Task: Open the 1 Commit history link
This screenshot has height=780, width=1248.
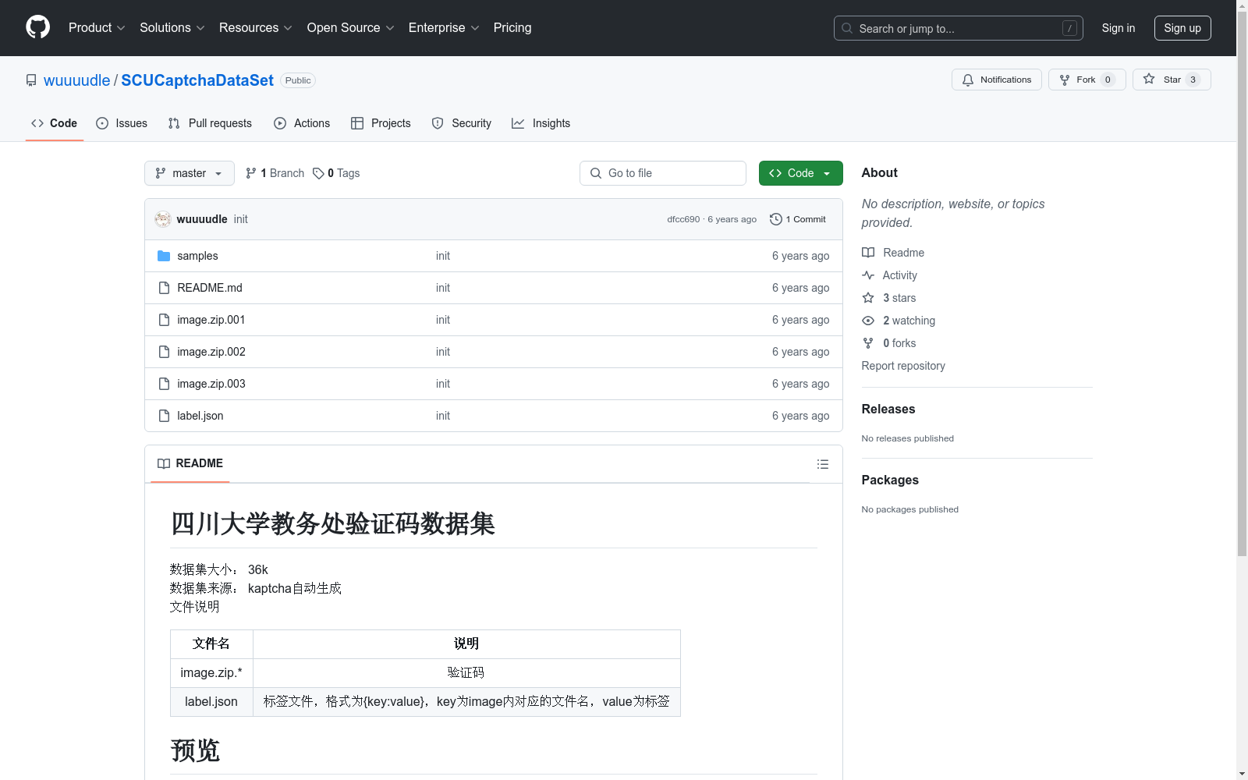Action: pos(798,219)
